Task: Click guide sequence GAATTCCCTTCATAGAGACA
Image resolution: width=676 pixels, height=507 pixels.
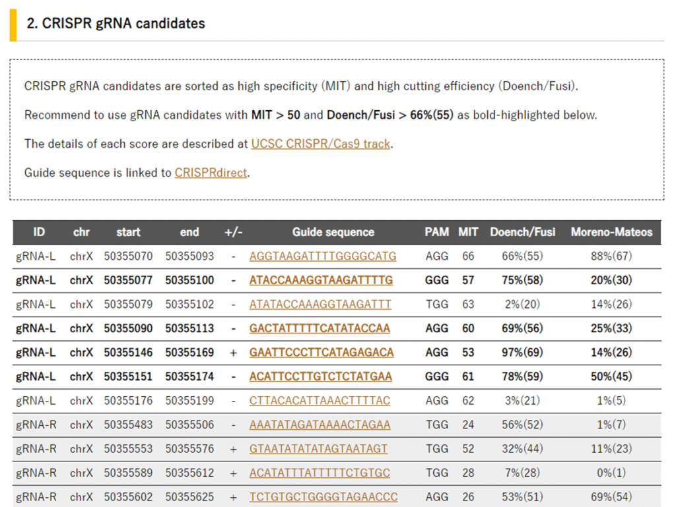Action: tap(321, 353)
